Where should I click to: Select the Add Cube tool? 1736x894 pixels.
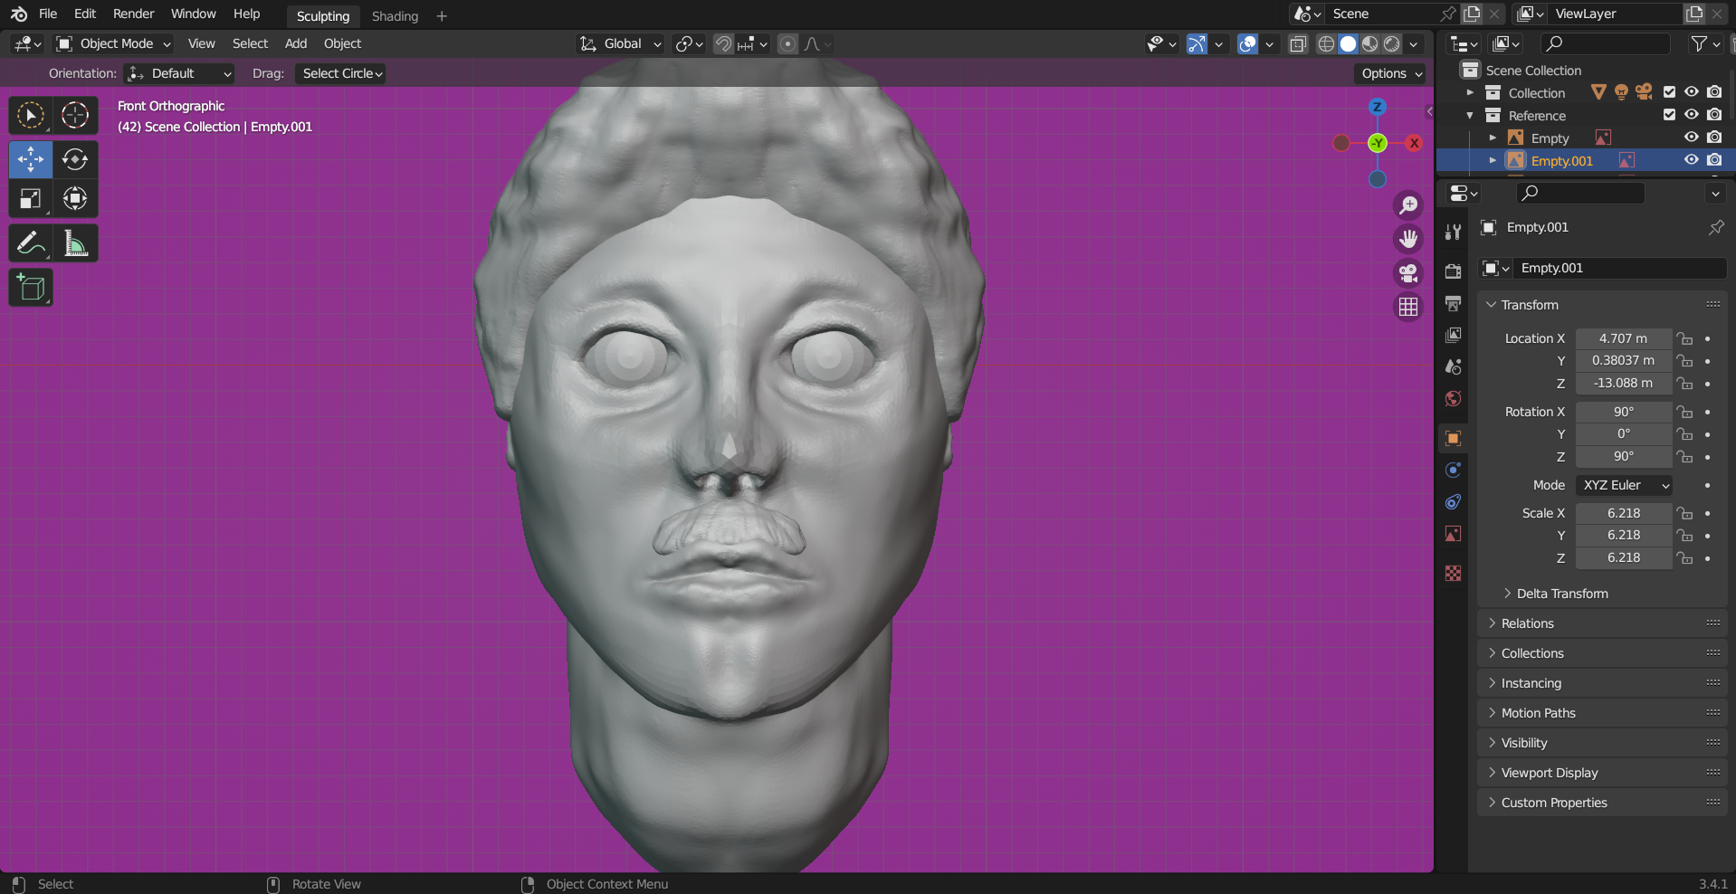pyautogui.click(x=31, y=288)
